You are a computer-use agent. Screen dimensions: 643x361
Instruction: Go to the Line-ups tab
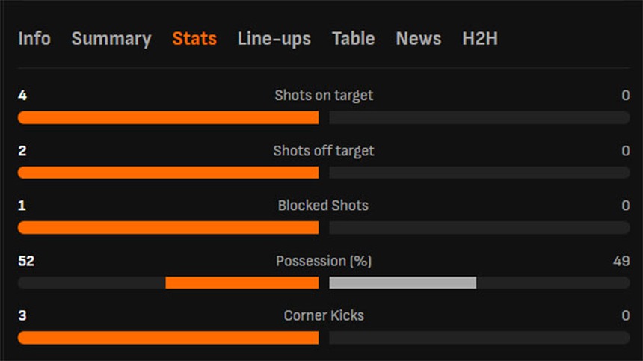click(x=274, y=39)
